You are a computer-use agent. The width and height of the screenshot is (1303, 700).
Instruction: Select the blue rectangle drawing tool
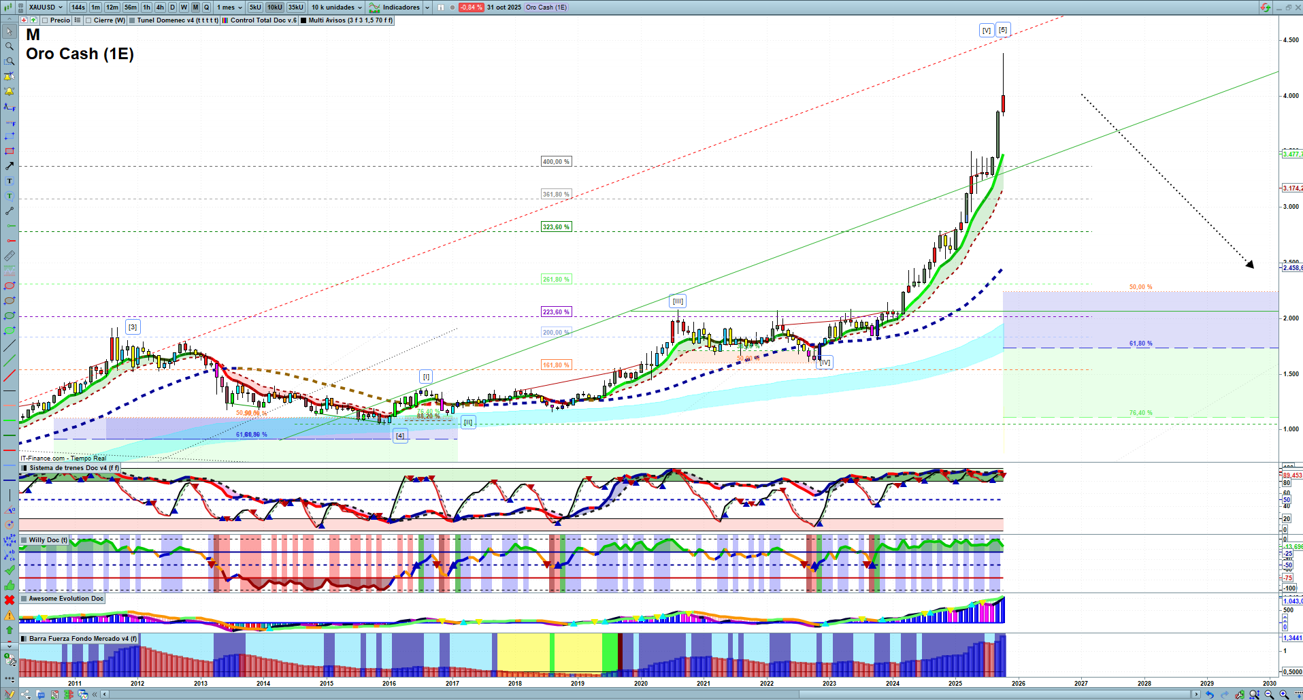[x=10, y=136]
